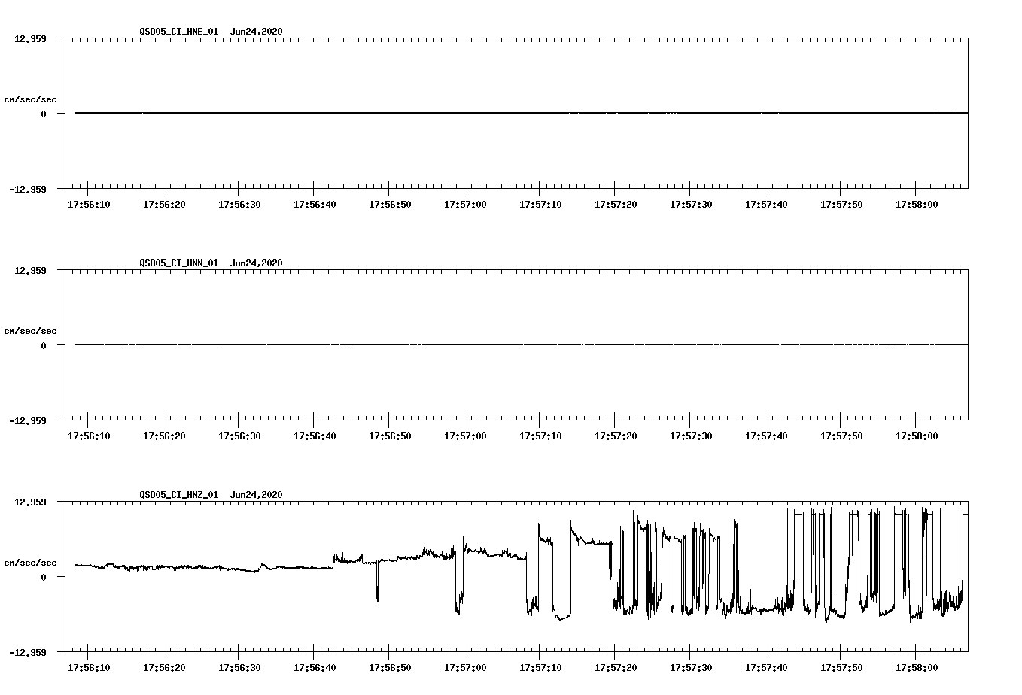Click the 17:56:30 time label under HNE chart

tap(239, 204)
